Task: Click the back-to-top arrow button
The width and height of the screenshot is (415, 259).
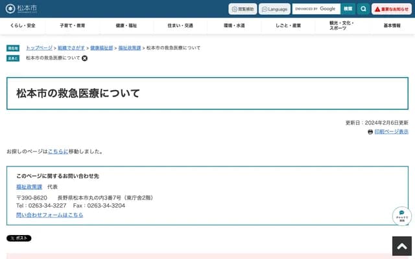Action: [402, 246]
